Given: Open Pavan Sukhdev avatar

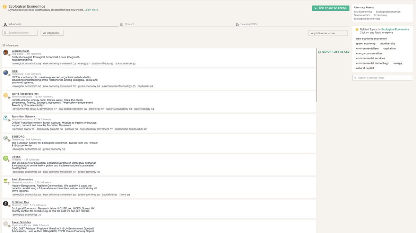Looking at the screenshot, I should [6, 224].
